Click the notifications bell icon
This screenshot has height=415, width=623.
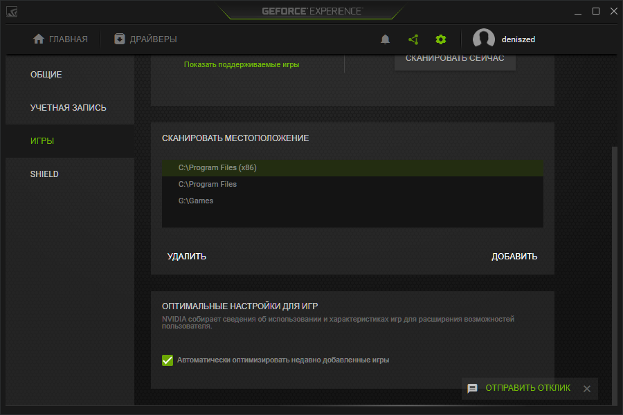click(x=386, y=39)
